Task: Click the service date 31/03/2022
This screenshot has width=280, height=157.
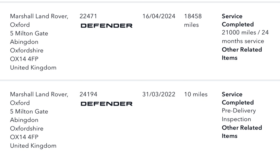Action: [159, 94]
